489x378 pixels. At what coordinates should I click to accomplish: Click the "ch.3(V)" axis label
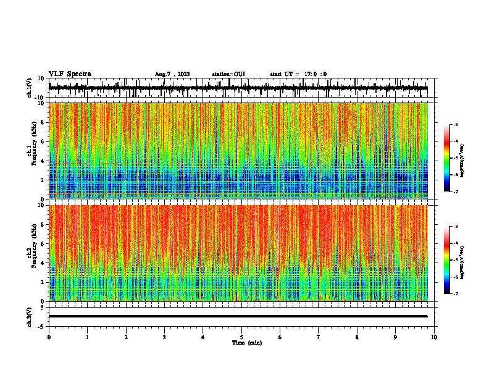[30, 317]
